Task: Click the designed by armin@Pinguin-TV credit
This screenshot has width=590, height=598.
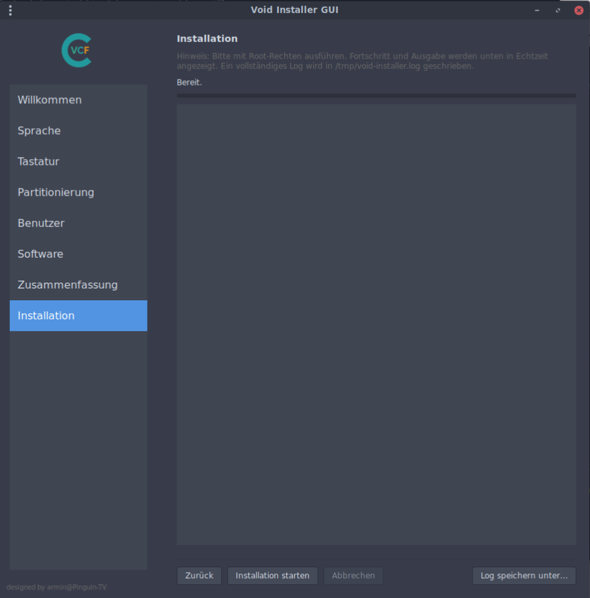Action: tap(56, 587)
